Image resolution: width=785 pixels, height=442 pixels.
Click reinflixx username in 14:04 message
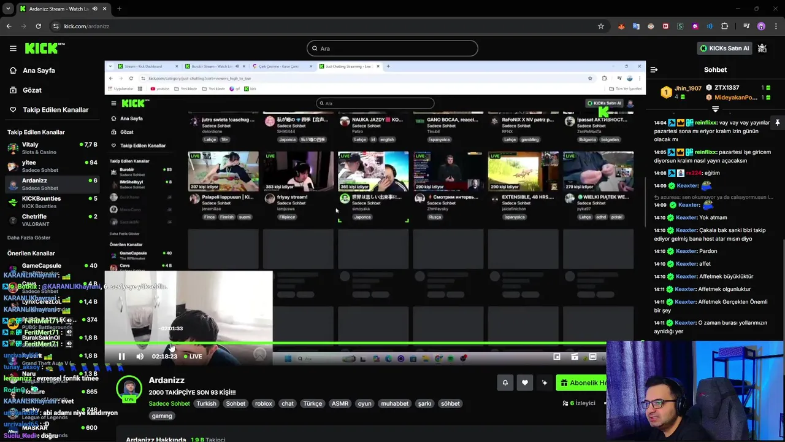coord(706,123)
